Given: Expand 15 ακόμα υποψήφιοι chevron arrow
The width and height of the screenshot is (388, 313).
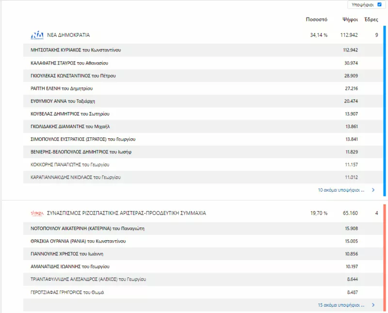Looking at the screenshot, I should (373, 305).
